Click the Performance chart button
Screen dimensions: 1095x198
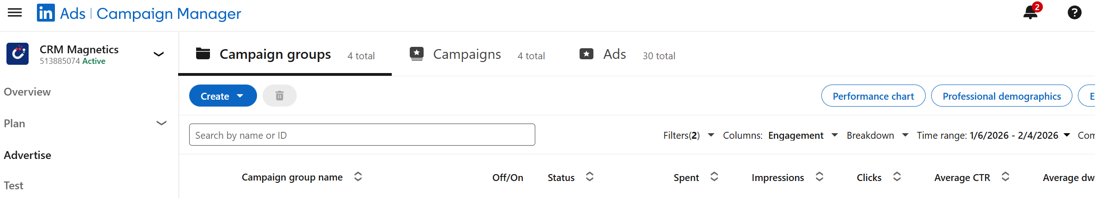(x=873, y=96)
